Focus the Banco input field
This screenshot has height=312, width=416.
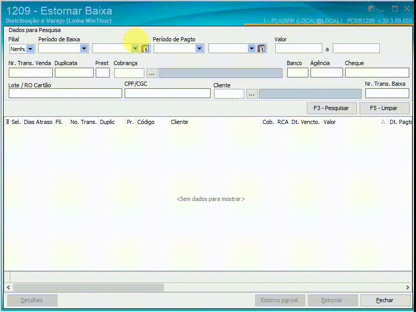[x=298, y=73]
